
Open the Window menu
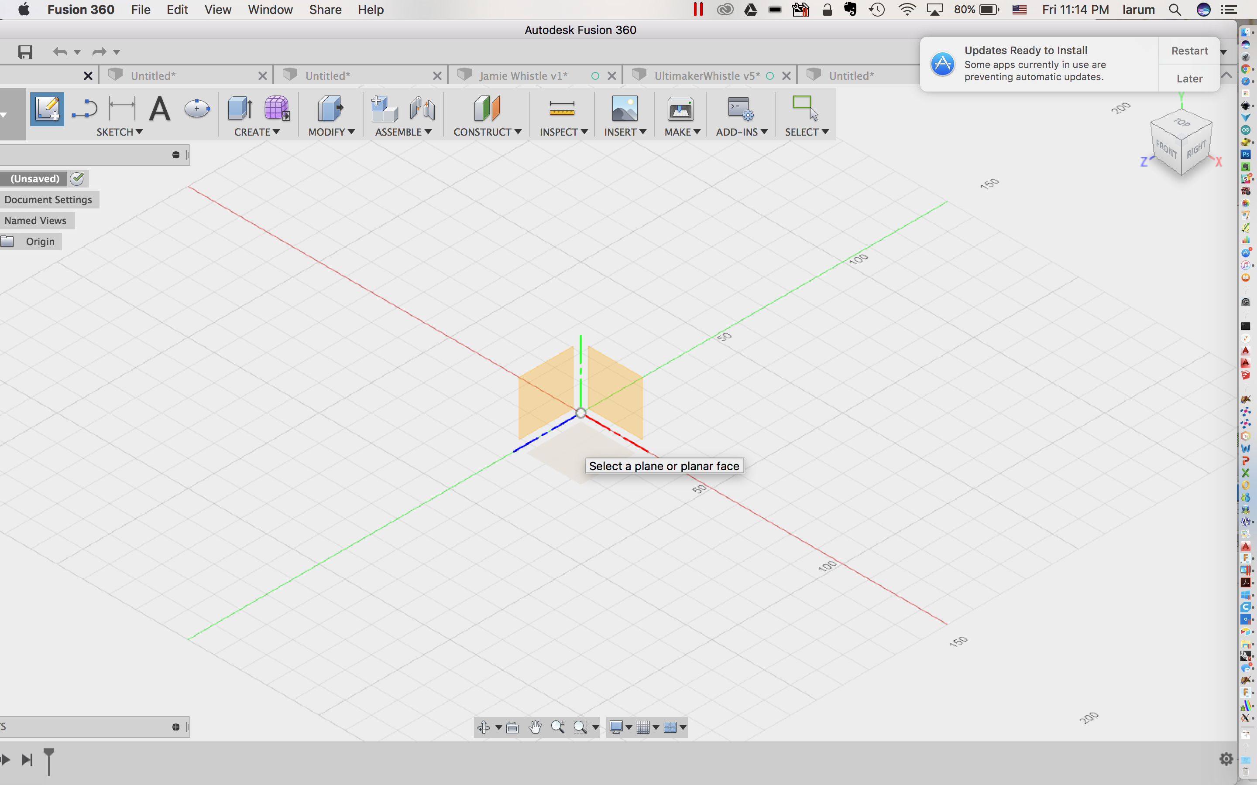270,9
